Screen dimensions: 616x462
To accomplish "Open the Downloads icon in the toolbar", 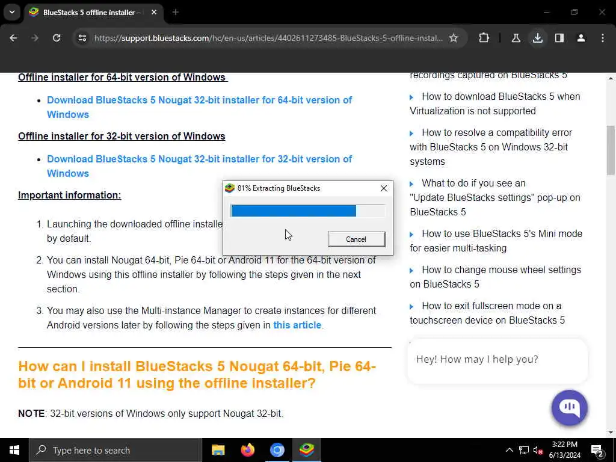I will tap(537, 38).
